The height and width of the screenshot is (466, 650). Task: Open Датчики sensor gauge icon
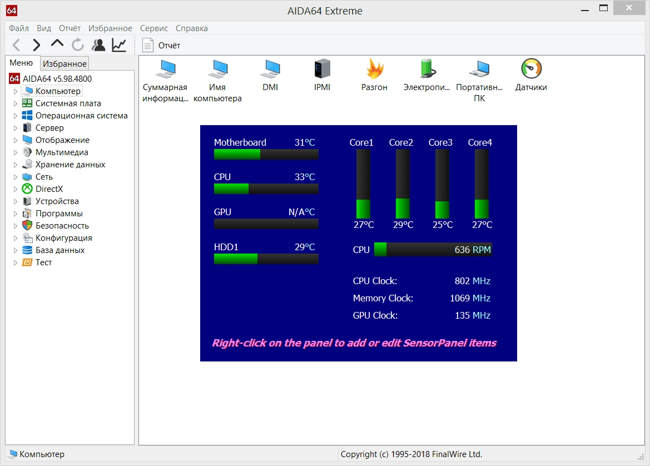[x=531, y=69]
